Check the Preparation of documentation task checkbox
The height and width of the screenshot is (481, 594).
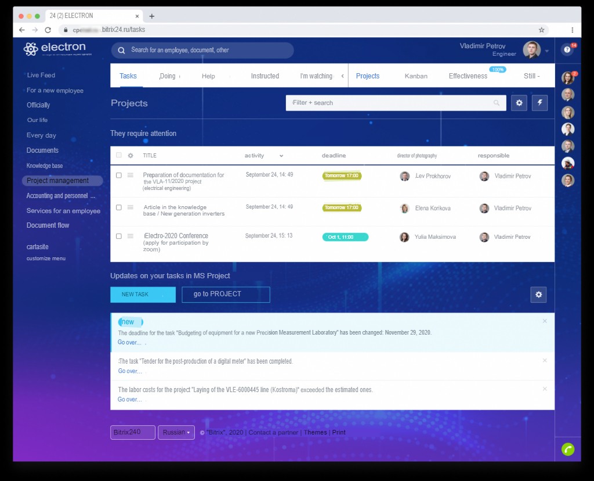pyautogui.click(x=118, y=175)
